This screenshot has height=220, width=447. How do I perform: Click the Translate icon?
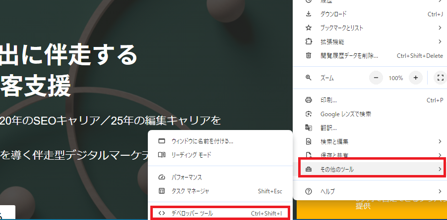(309, 128)
